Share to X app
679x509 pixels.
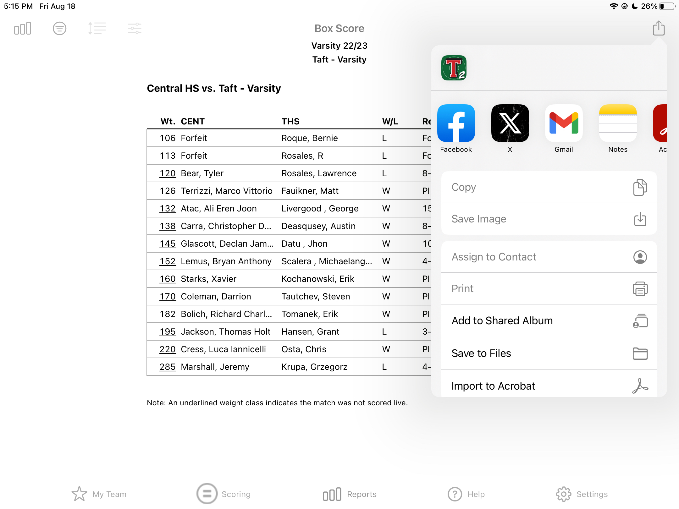pyautogui.click(x=510, y=123)
